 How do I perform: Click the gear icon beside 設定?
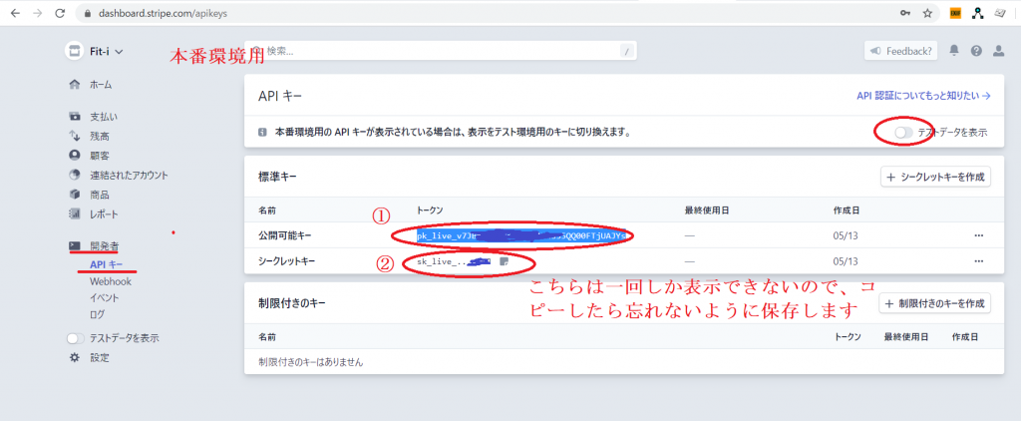tap(75, 358)
